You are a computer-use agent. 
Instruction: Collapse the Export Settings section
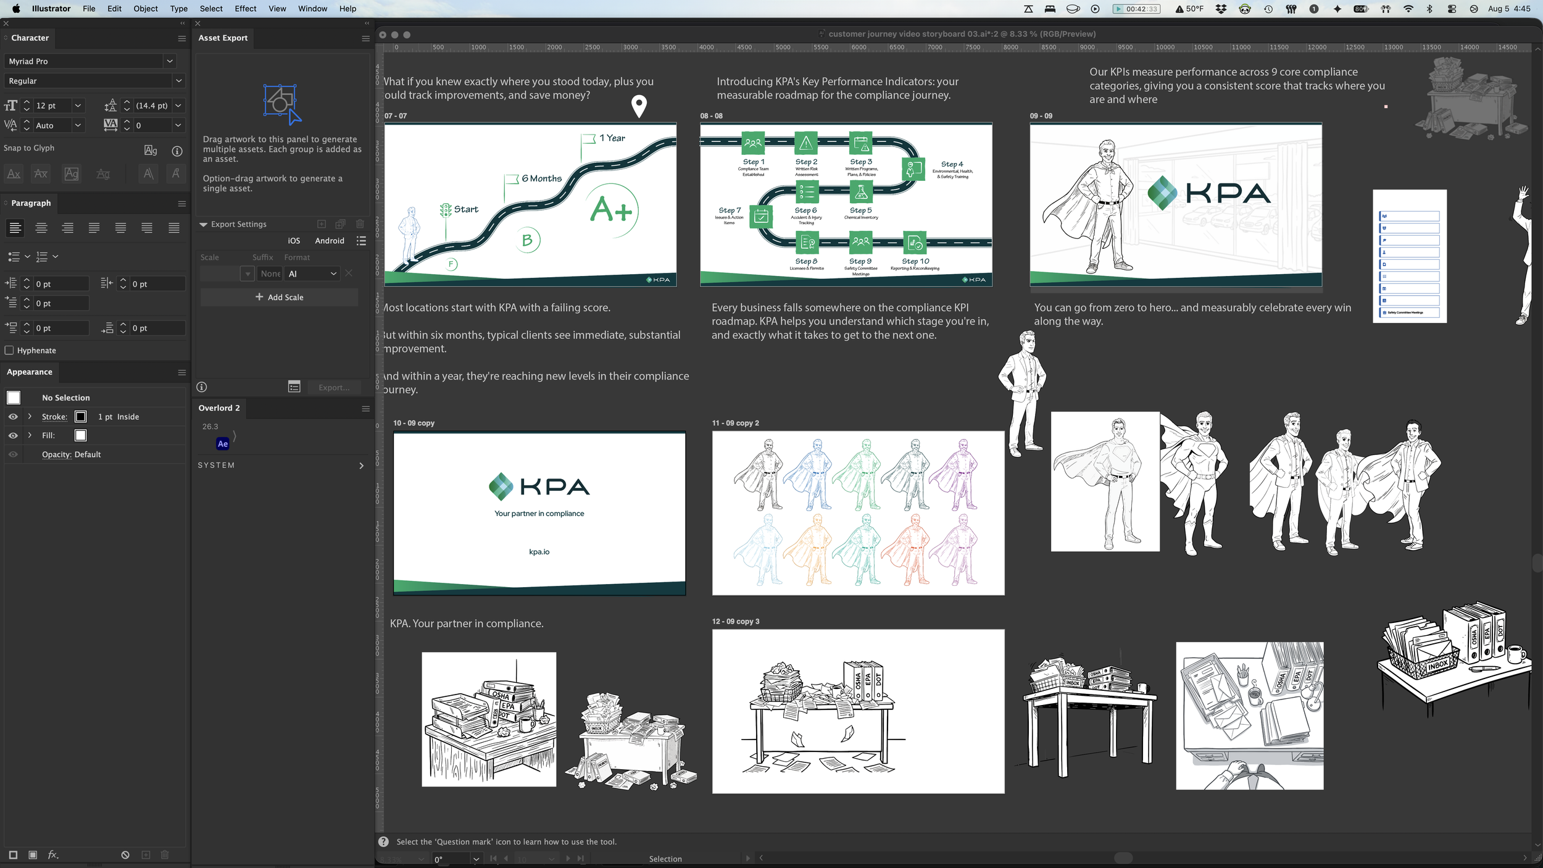coord(203,225)
